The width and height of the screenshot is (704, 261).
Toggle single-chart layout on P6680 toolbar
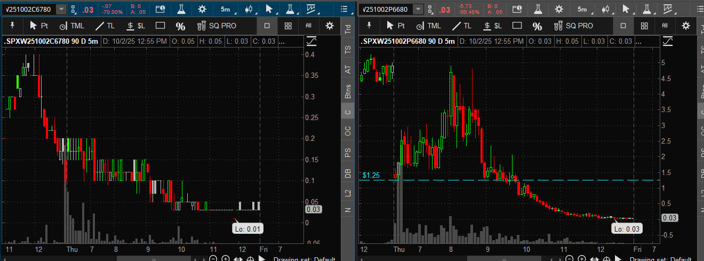coord(623,25)
